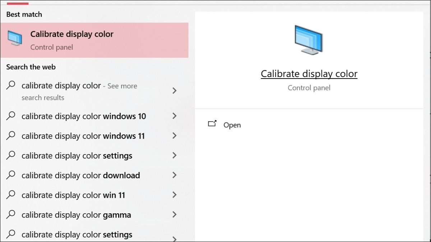Screen dimensions: 431x242
Task: Click the large monitor icon in the preview pane
Action: [309, 40]
